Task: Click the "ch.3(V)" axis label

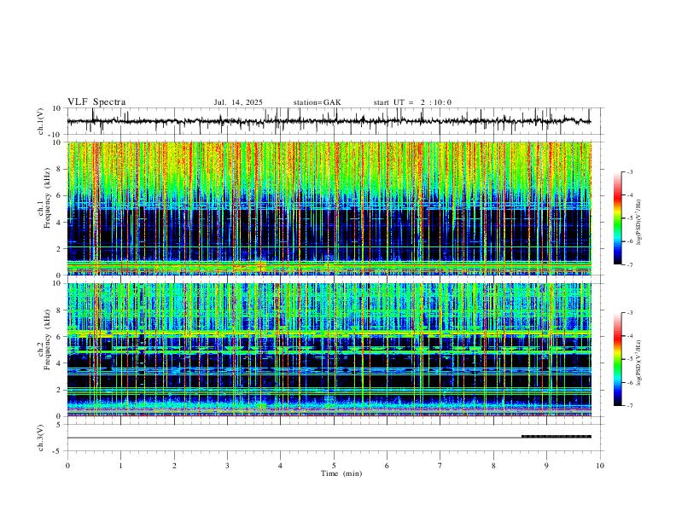Action: tap(41, 438)
